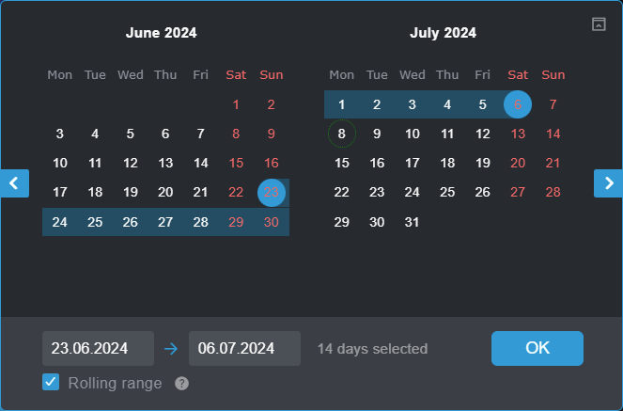The width and height of the screenshot is (623, 411).
Task: Select June 30 in the calendar
Action: [x=272, y=222]
